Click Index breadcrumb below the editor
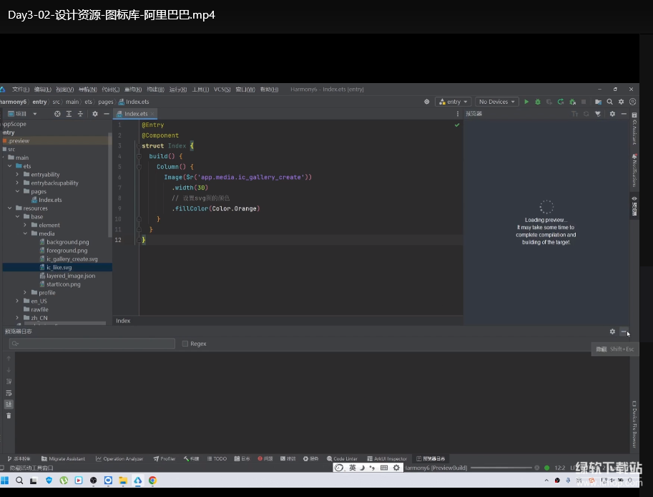Screen dimensions: 653x497 tap(123, 321)
